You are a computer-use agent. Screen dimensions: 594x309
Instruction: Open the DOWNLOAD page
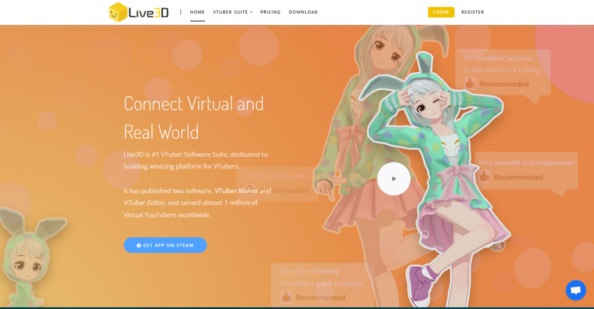[x=303, y=12]
